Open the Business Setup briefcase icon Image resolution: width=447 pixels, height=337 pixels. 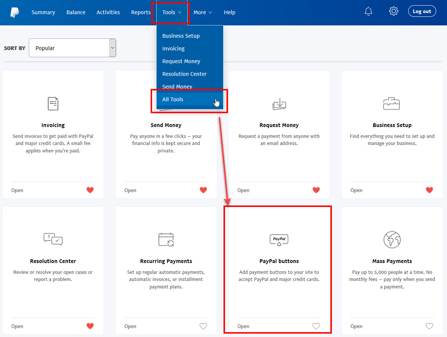click(392, 103)
